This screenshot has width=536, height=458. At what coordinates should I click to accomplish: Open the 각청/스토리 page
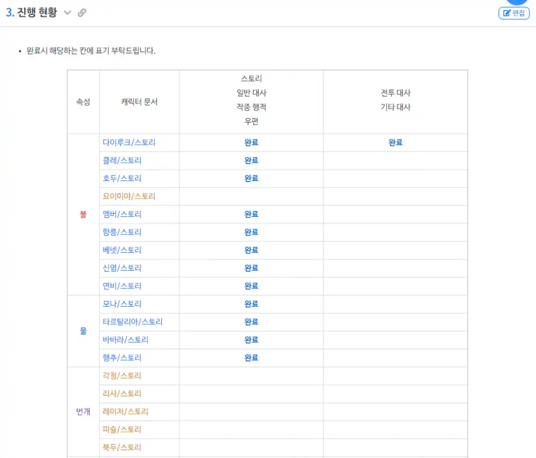[122, 376]
